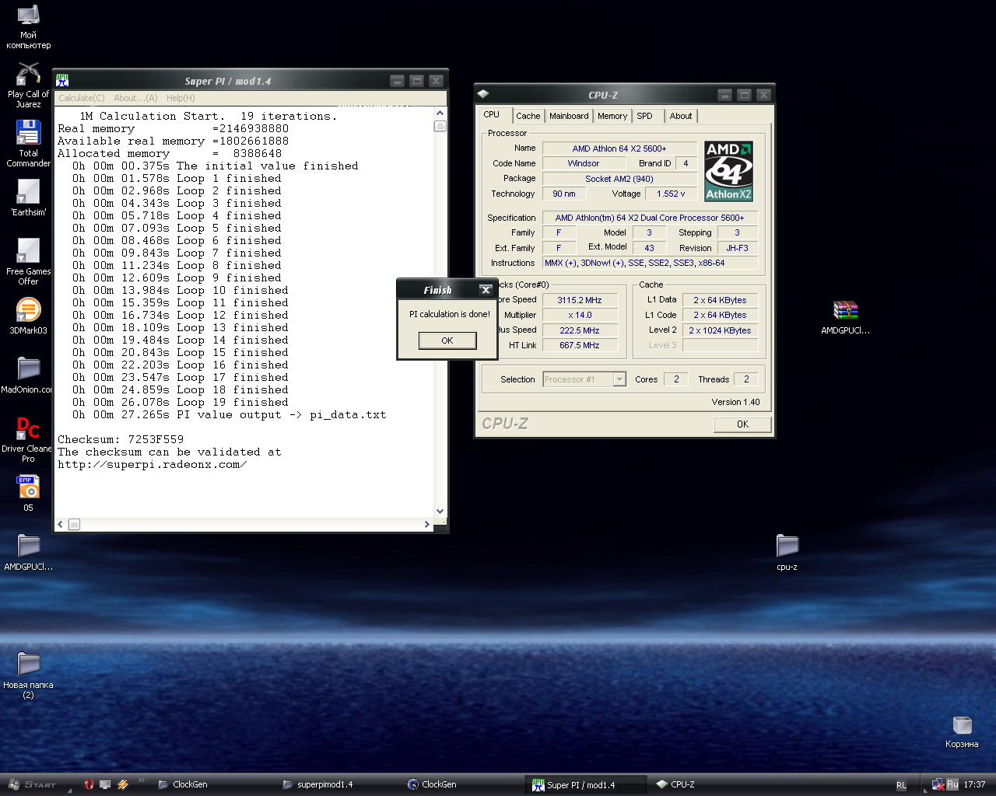The image size is (996, 796).
Task: Switch to the Memory tab in CPU-Z
Action: [x=612, y=116]
